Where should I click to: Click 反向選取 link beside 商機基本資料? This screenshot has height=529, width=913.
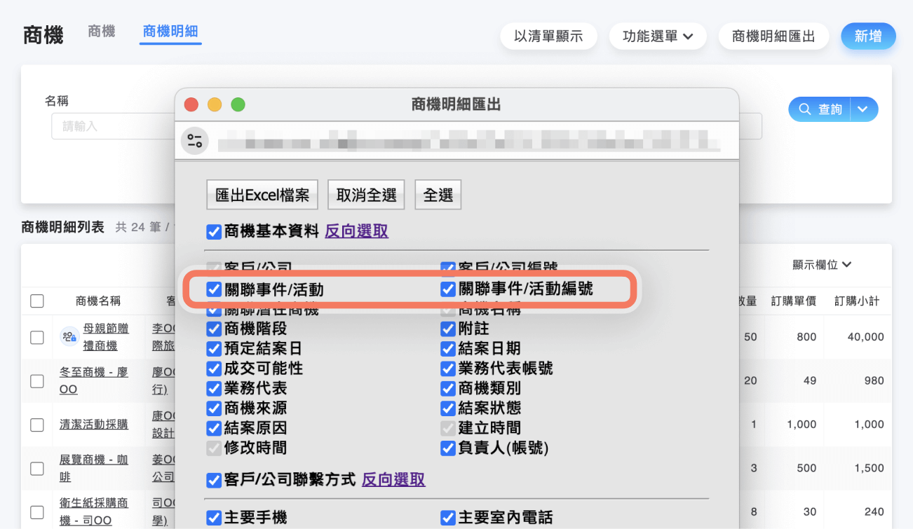click(x=356, y=231)
